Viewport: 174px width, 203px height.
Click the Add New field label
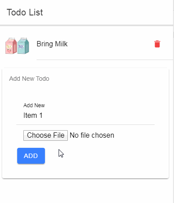click(34, 105)
